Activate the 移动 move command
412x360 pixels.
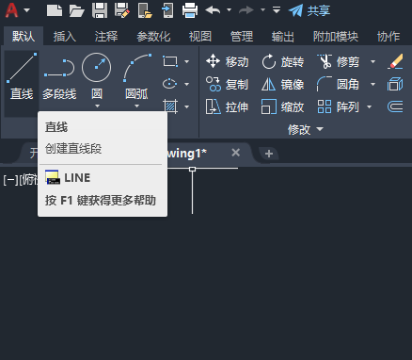(227, 61)
